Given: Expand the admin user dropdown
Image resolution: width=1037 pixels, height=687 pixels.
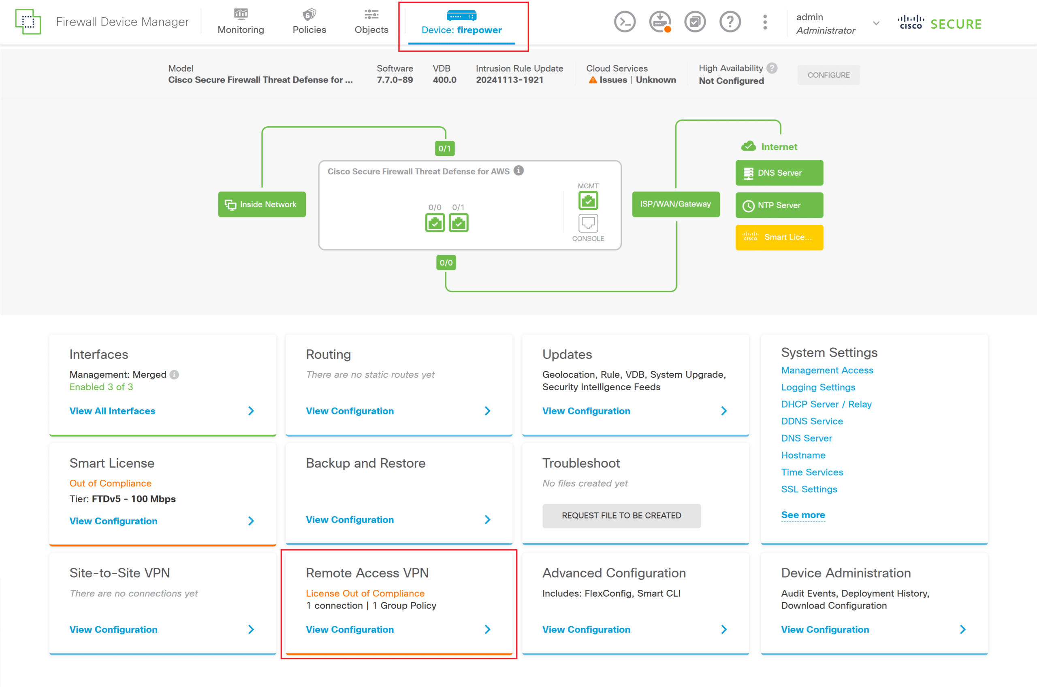Looking at the screenshot, I should tap(876, 23).
